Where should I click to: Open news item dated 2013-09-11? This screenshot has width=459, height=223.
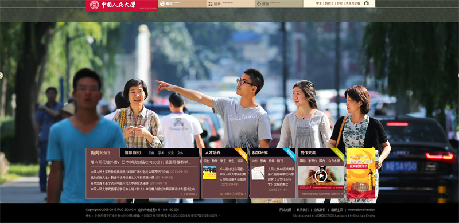[x=129, y=183]
